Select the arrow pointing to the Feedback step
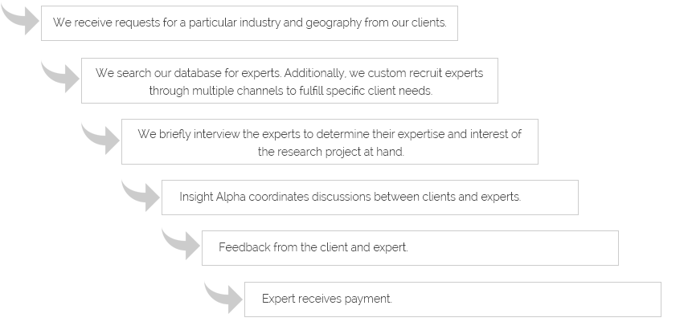 (x=181, y=244)
